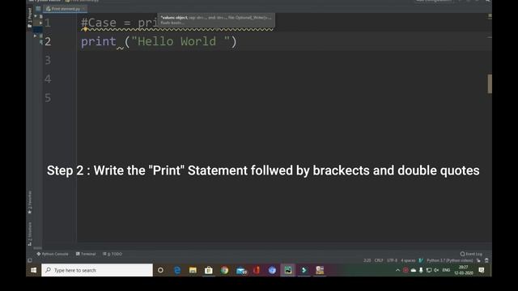Click the tool windows quick-access icon in status bar
This screenshot has width=518, height=291.
pyautogui.click(x=30, y=260)
